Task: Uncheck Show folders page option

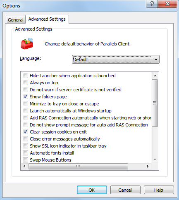Action: [25, 97]
